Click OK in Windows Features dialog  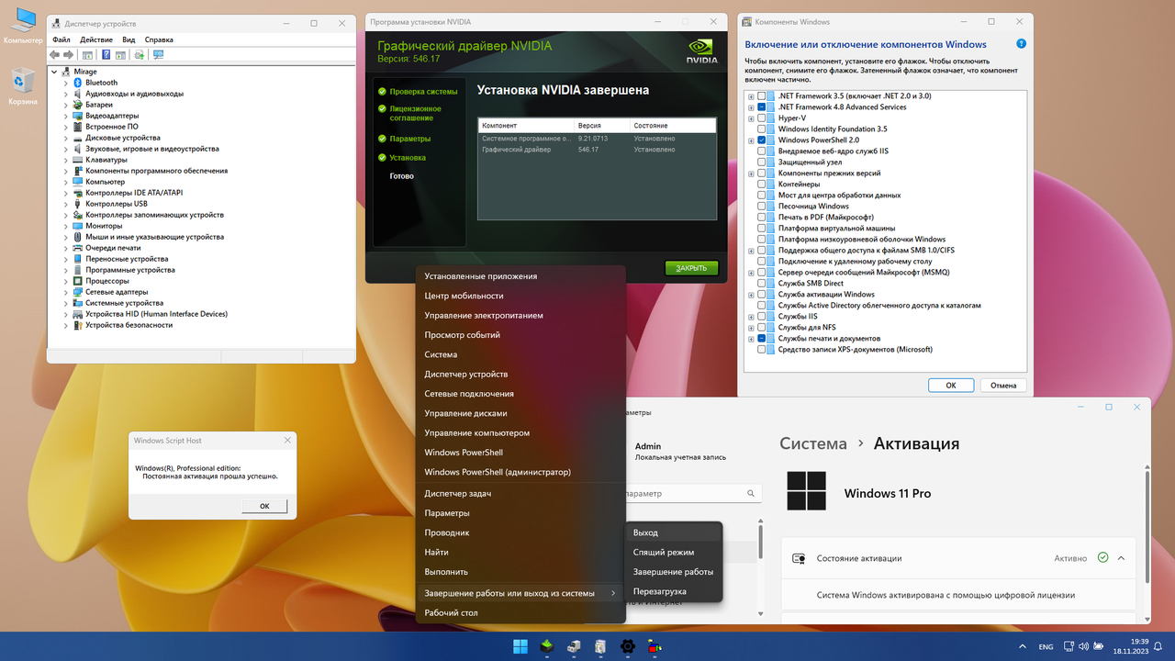coord(951,386)
